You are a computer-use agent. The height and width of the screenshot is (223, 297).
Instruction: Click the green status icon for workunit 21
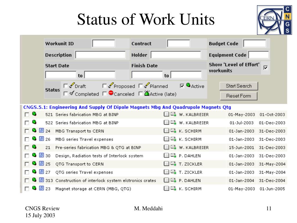(34, 147)
